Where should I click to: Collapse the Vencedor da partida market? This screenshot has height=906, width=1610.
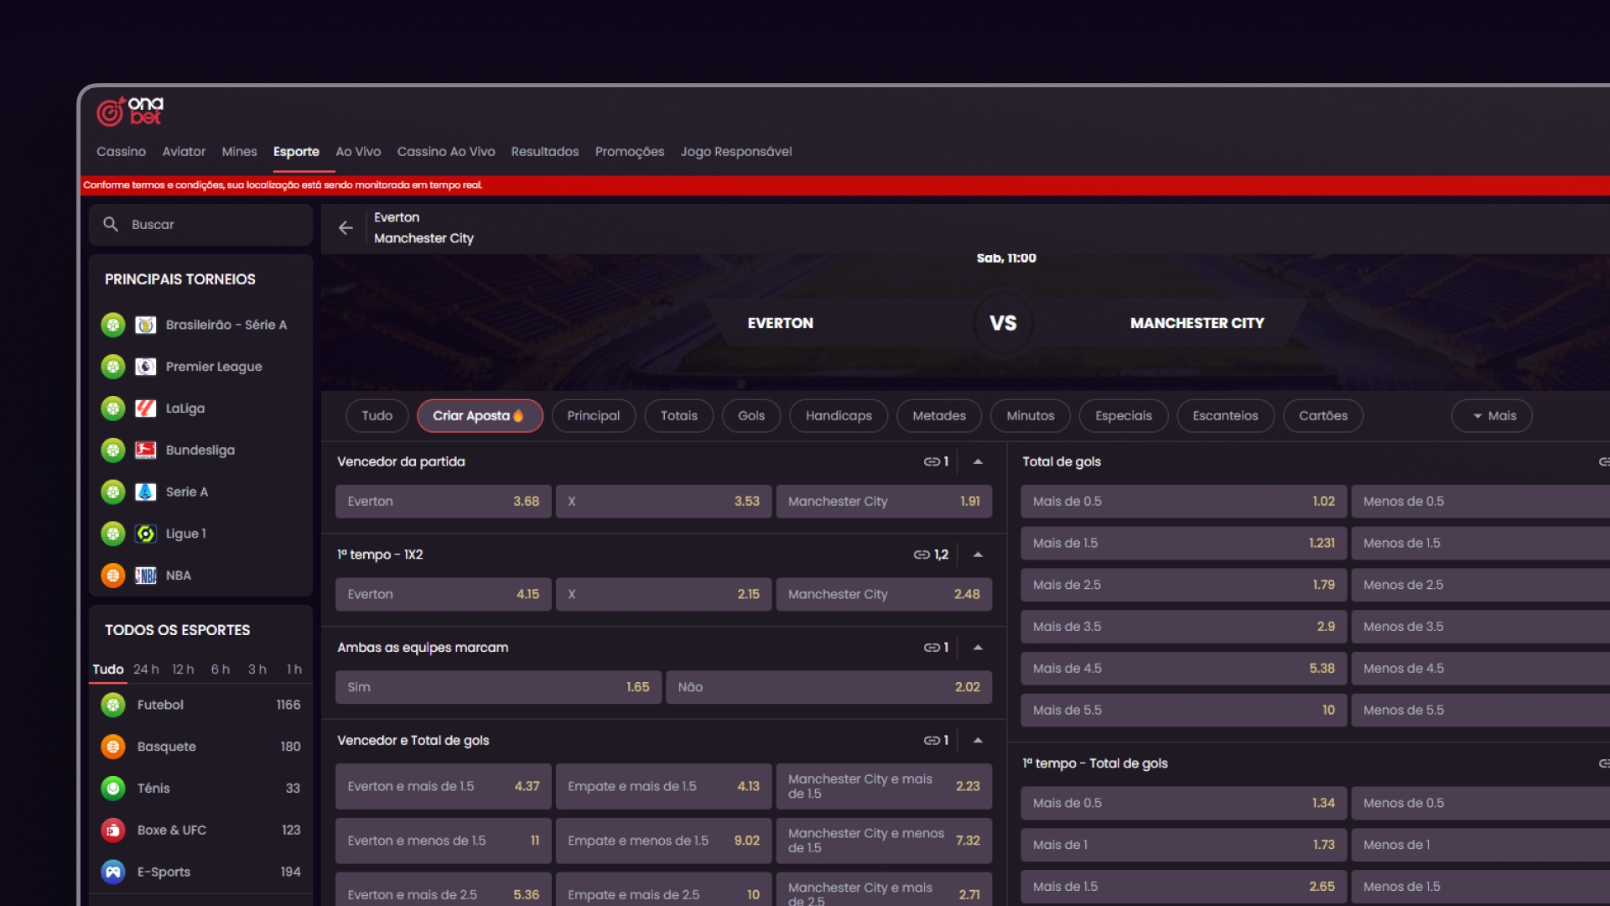tap(978, 461)
